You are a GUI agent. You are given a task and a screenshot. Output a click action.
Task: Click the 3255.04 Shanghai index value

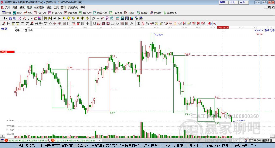click(13, 140)
